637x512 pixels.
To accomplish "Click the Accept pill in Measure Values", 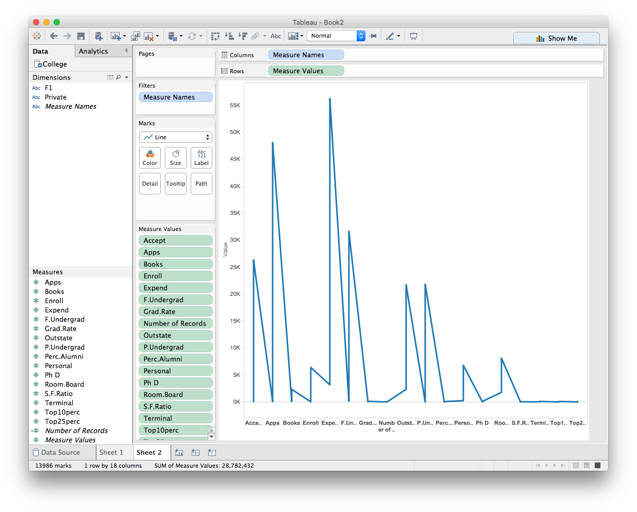I will [x=175, y=240].
